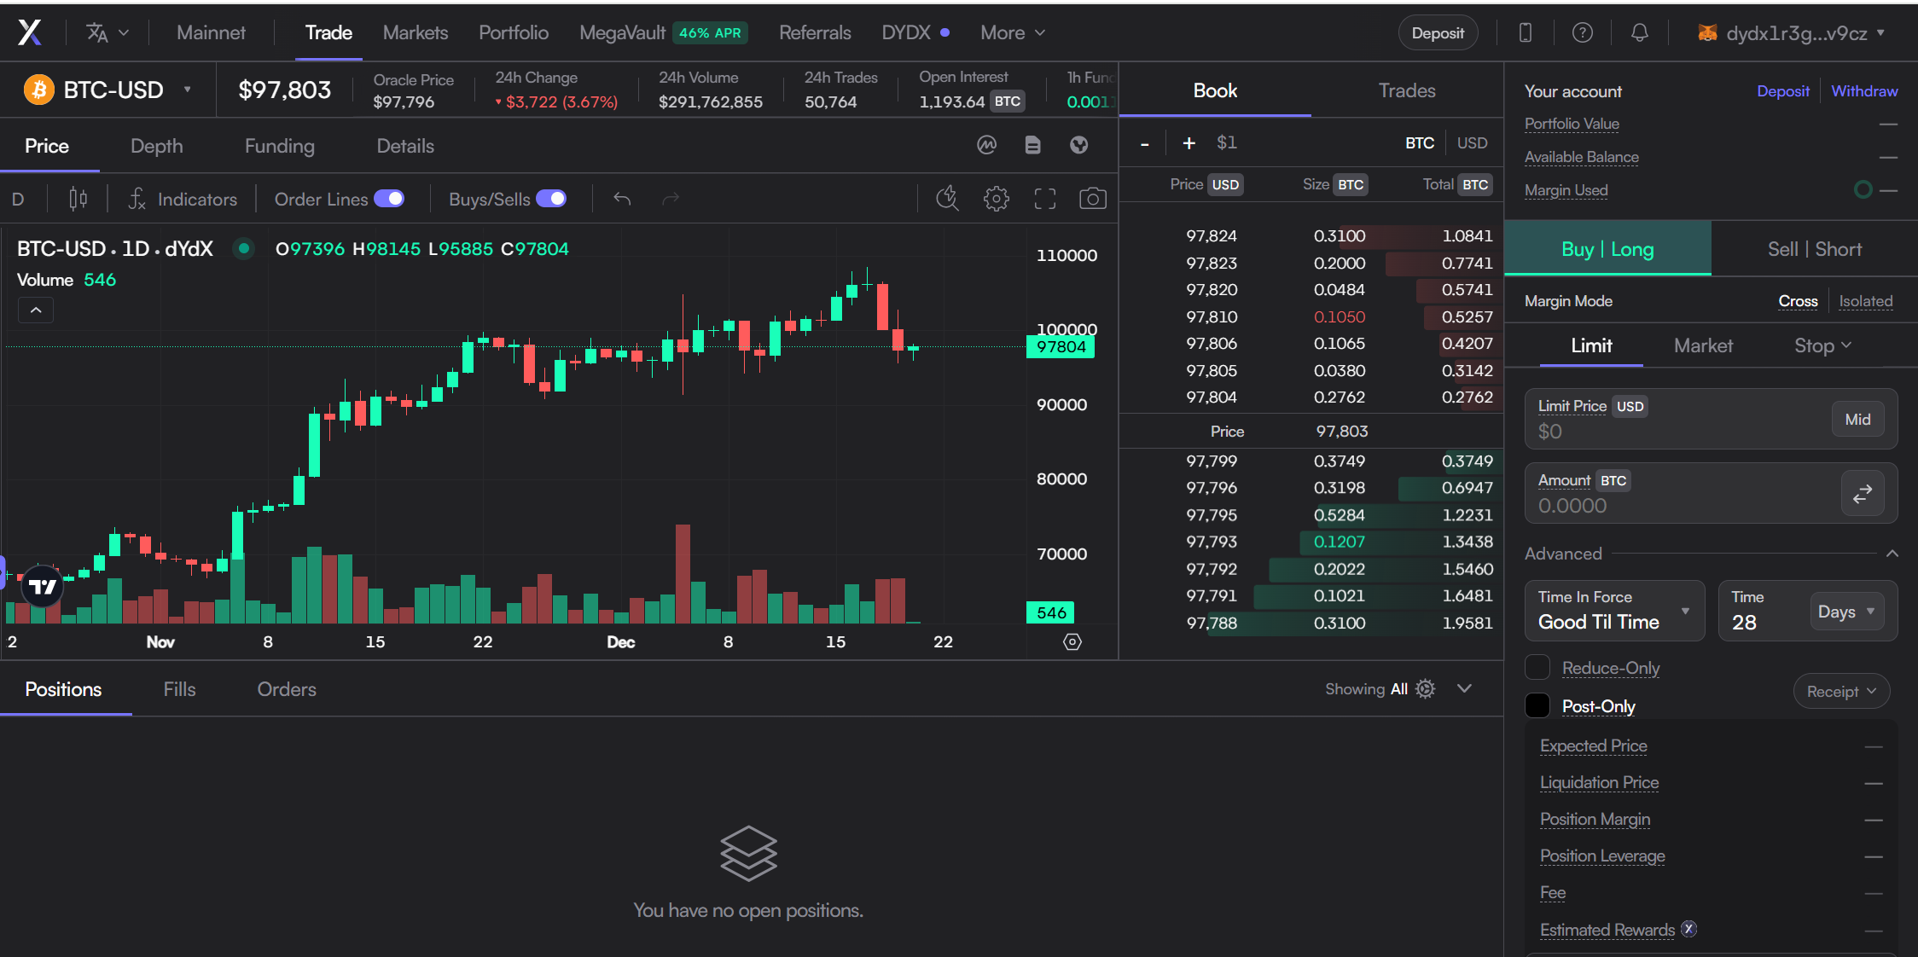This screenshot has width=1918, height=957.
Task: Click the Estimated Rewards dYdX icon
Action: pos(1688,929)
